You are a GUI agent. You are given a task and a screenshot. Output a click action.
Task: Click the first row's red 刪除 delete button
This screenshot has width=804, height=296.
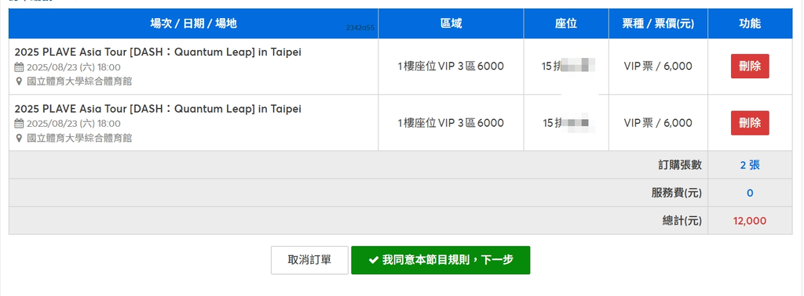point(750,67)
